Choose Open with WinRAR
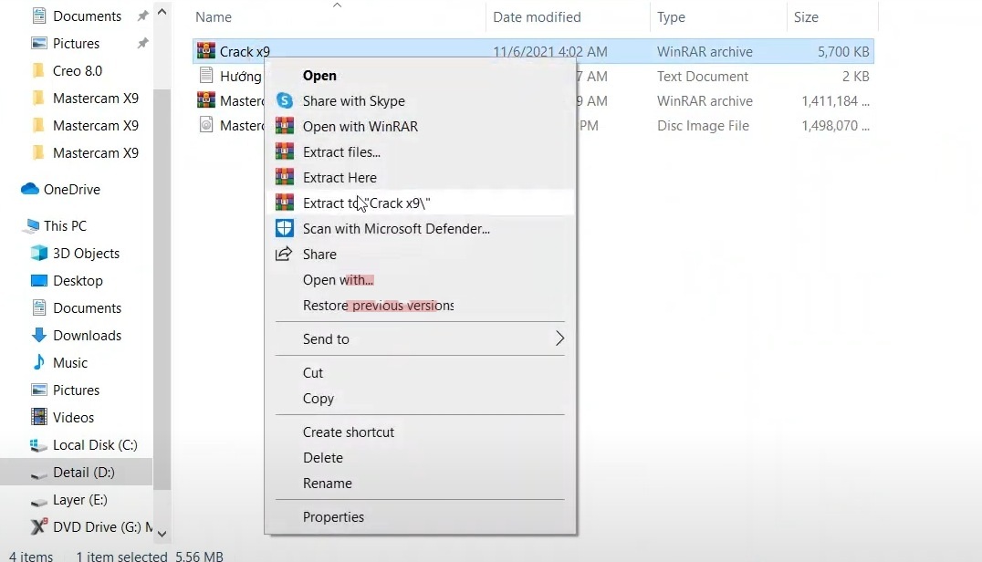 click(420, 126)
